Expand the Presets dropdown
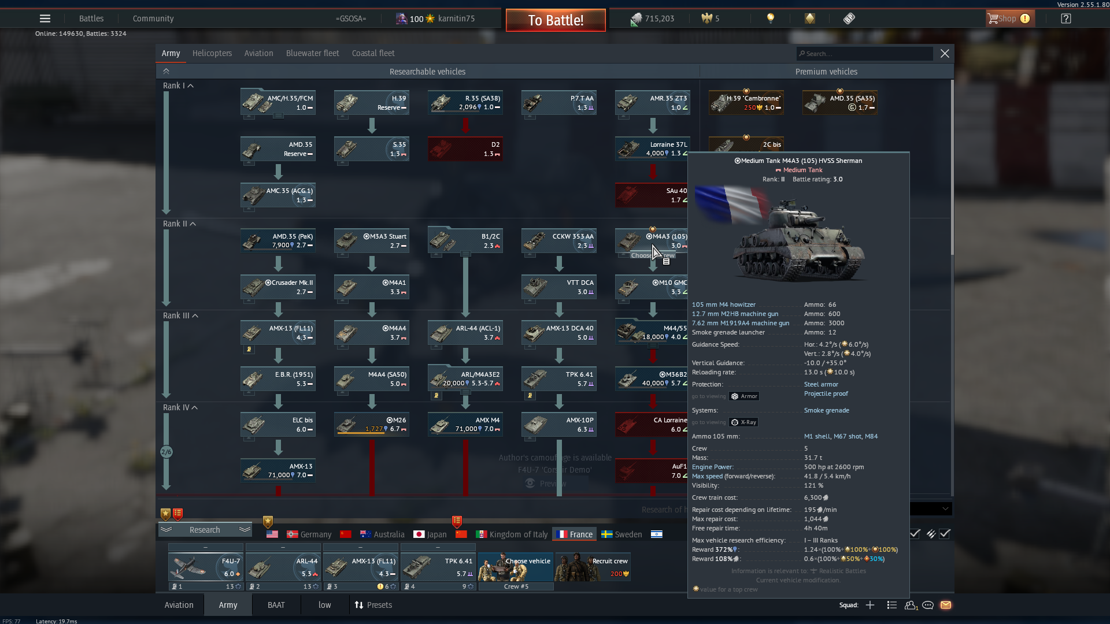 [x=373, y=605]
